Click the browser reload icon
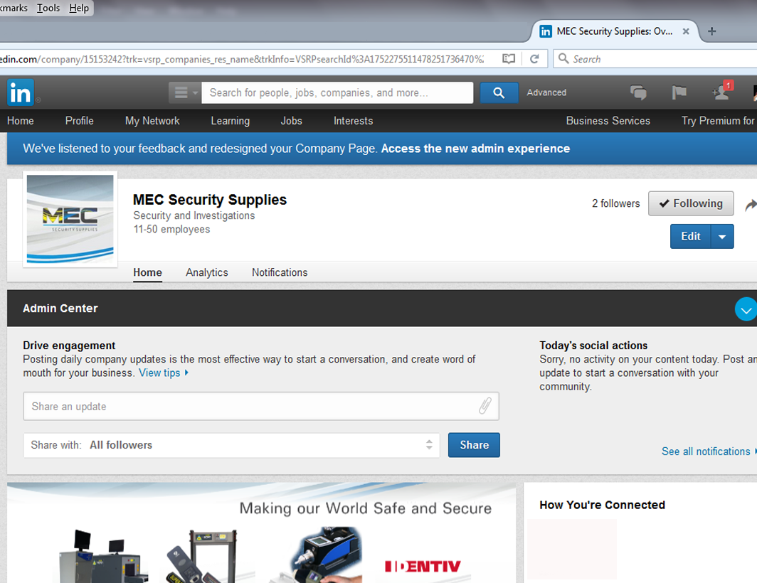The width and height of the screenshot is (757, 583). coord(534,59)
